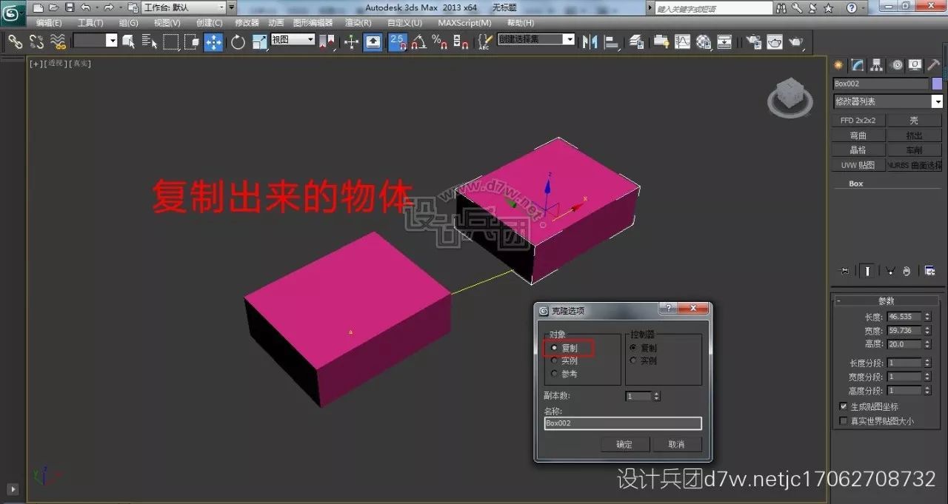Choose the rectangular selection region tool
This screenshot has height=504, width=948.
[x=171, y=41]
